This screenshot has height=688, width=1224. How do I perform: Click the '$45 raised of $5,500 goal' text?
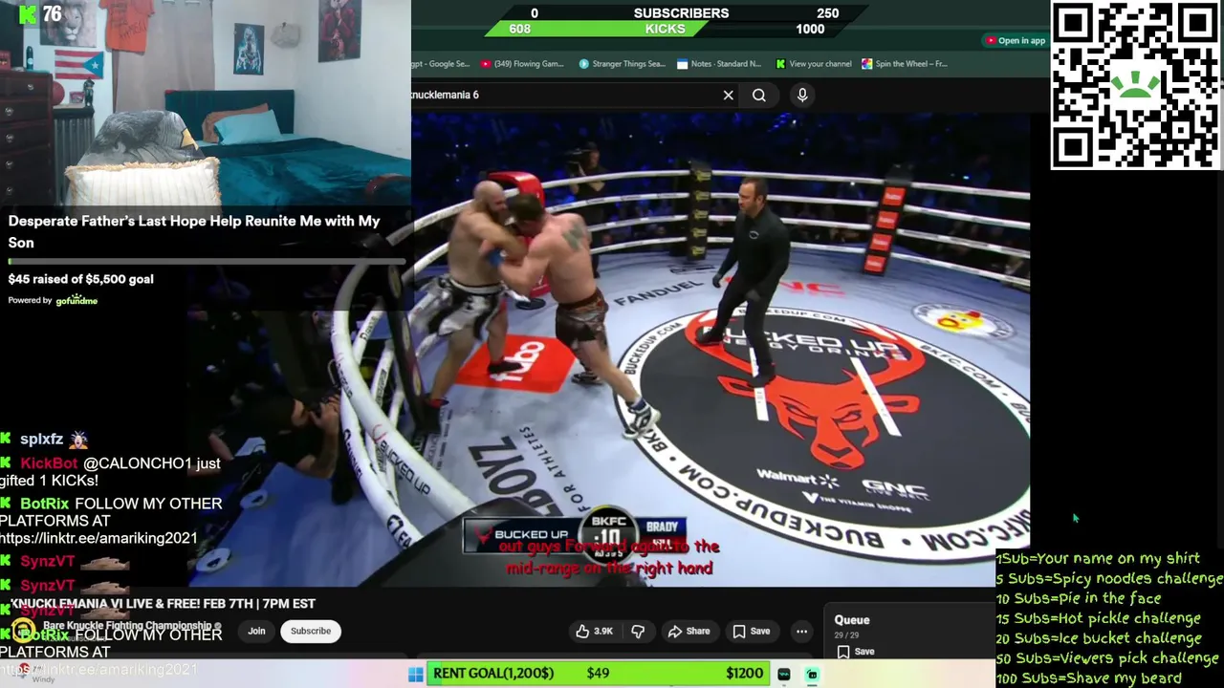(80, 279)
